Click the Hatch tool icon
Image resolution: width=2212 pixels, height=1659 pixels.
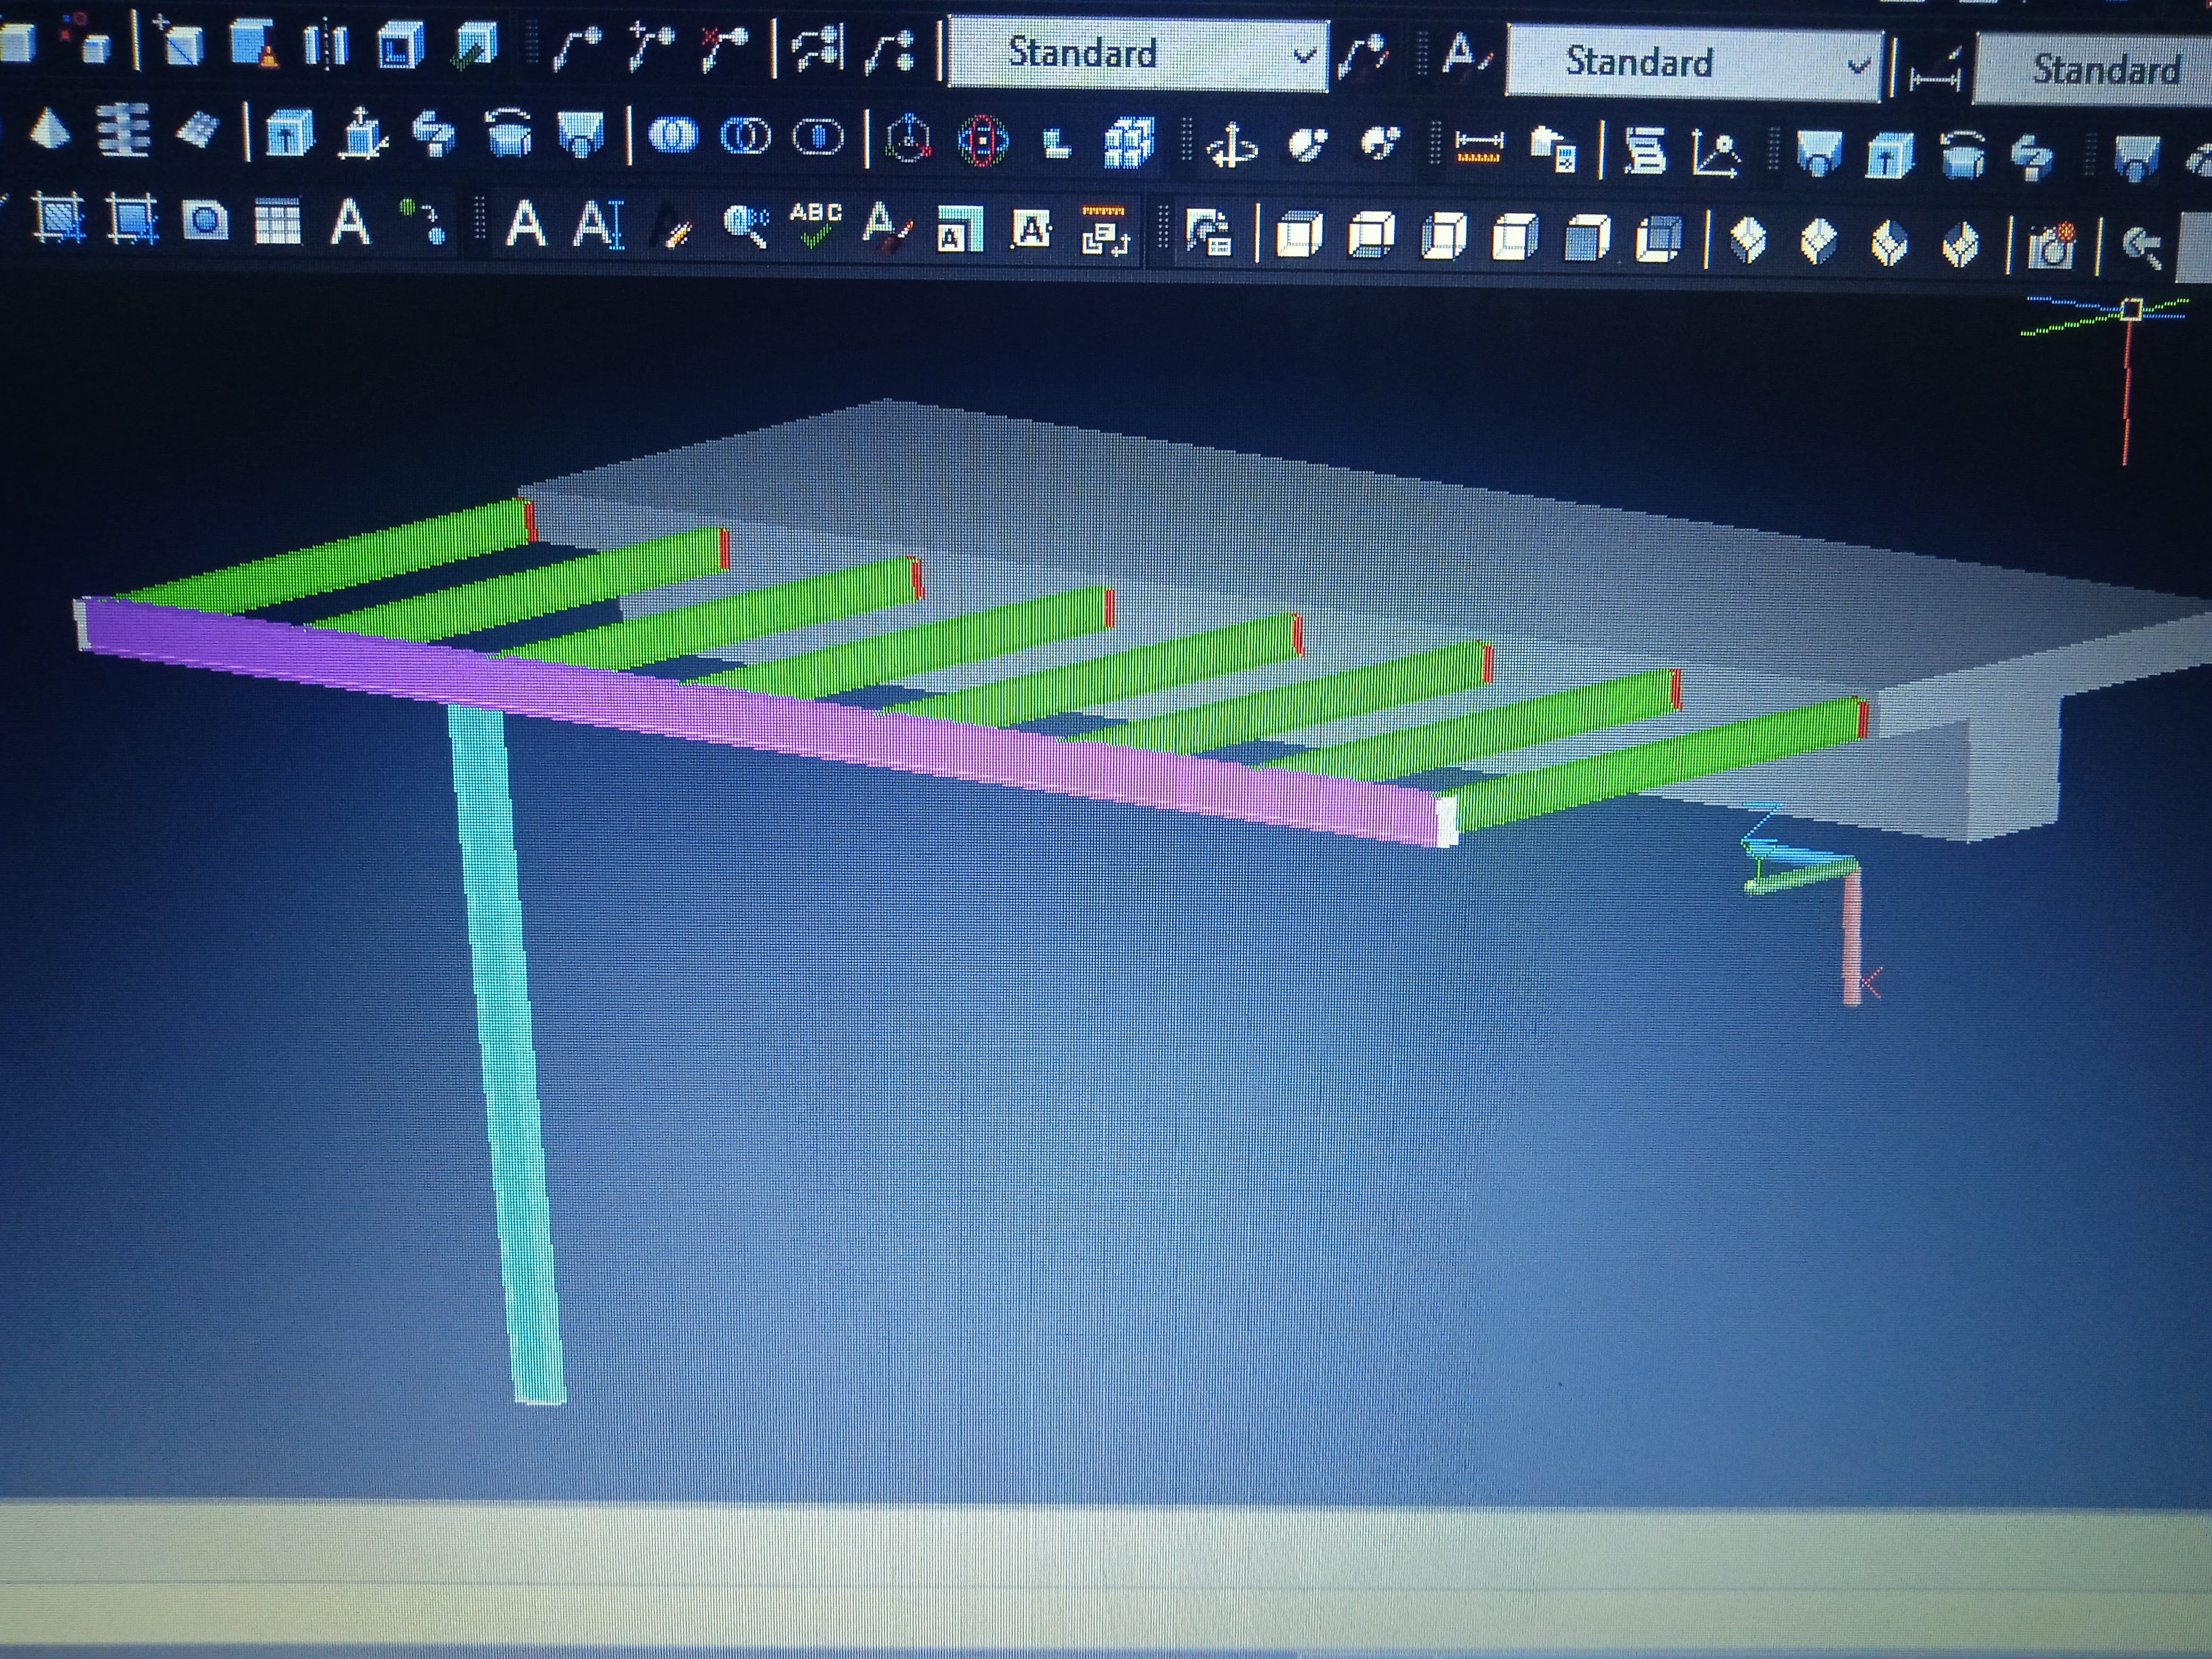59,219
